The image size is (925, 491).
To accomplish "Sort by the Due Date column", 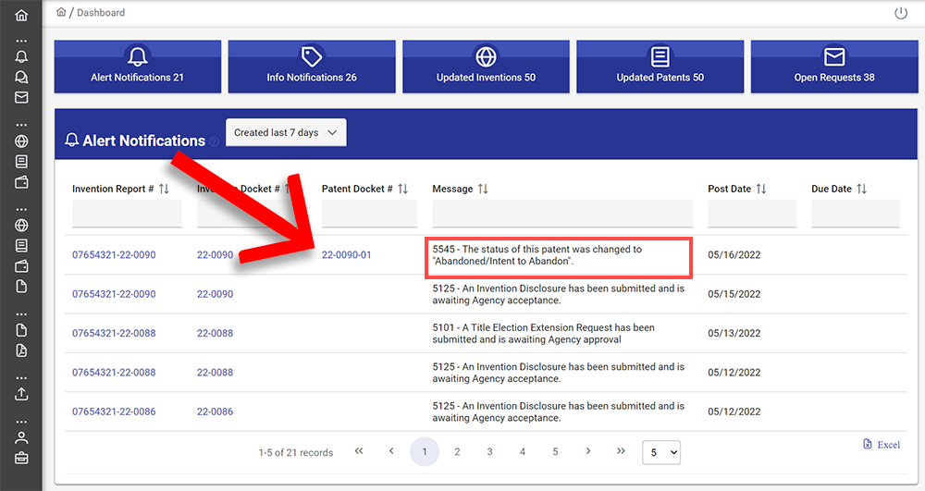I will pyautogui.click(x=861, y=189).
